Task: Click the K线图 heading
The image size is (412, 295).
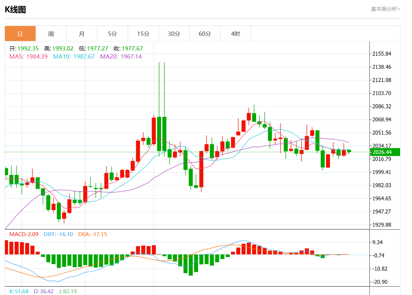Action: tap(15, 10)
